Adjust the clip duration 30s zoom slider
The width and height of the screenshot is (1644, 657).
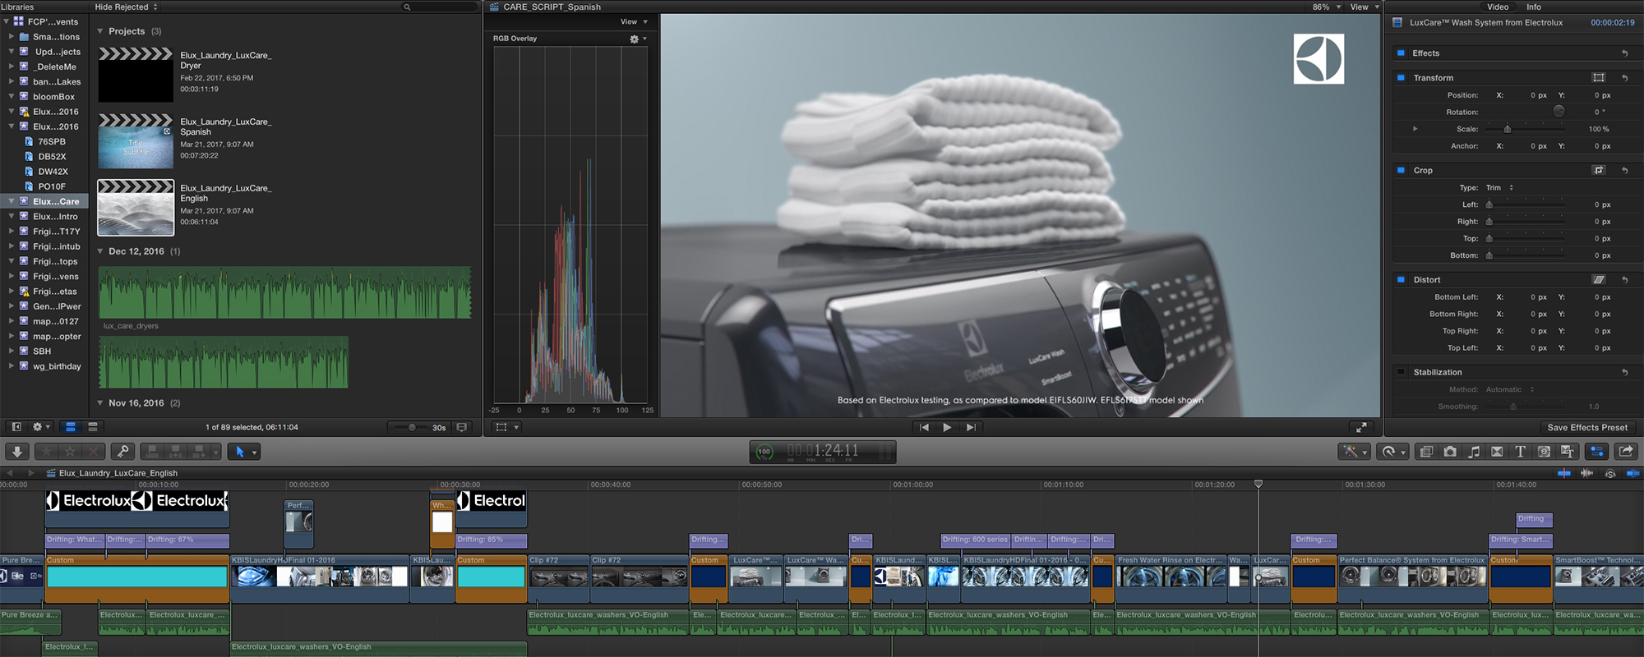(x=412, y=427)
